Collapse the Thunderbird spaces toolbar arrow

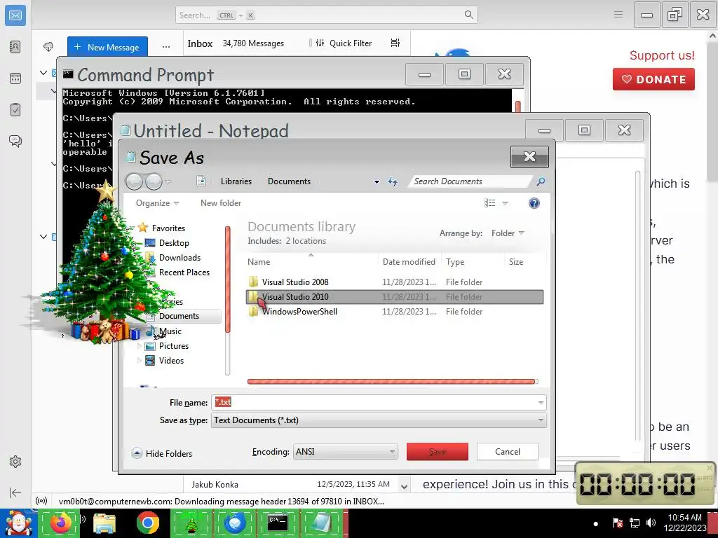(15, 492)
